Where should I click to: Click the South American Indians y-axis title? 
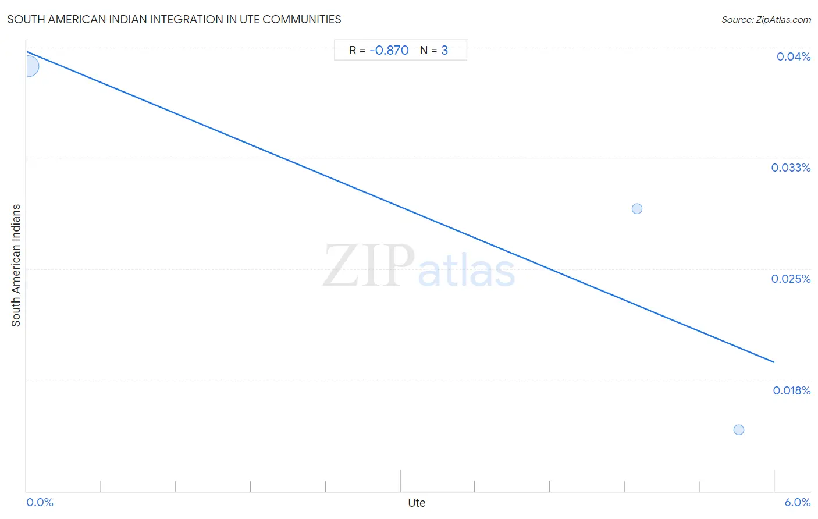pyautogui.click(x=16, y=265)
